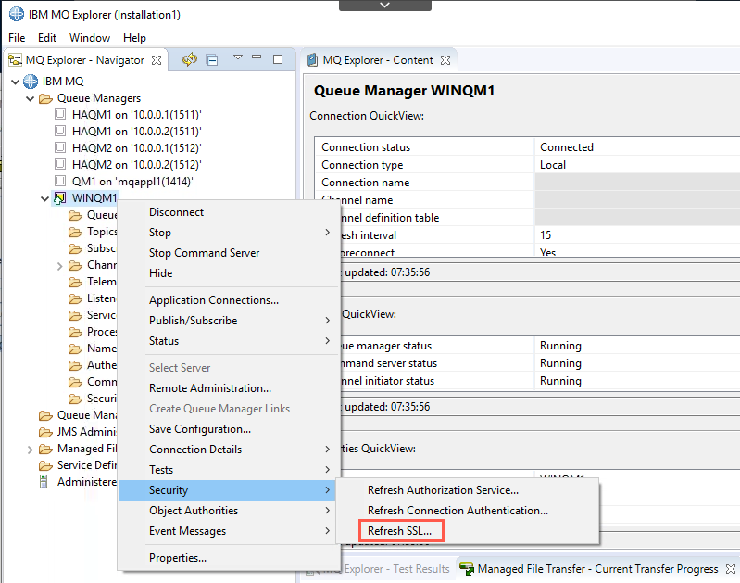Open the Status submenu
Screen dimensions: 740x583
coord(164,341)
